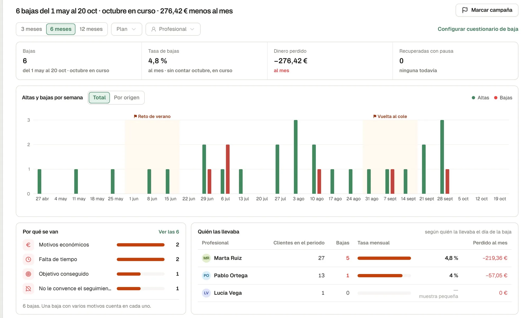Screen dimensions: 530x318
Task: Click the Motivos económicos reason bar
Action: click(140, 245)
